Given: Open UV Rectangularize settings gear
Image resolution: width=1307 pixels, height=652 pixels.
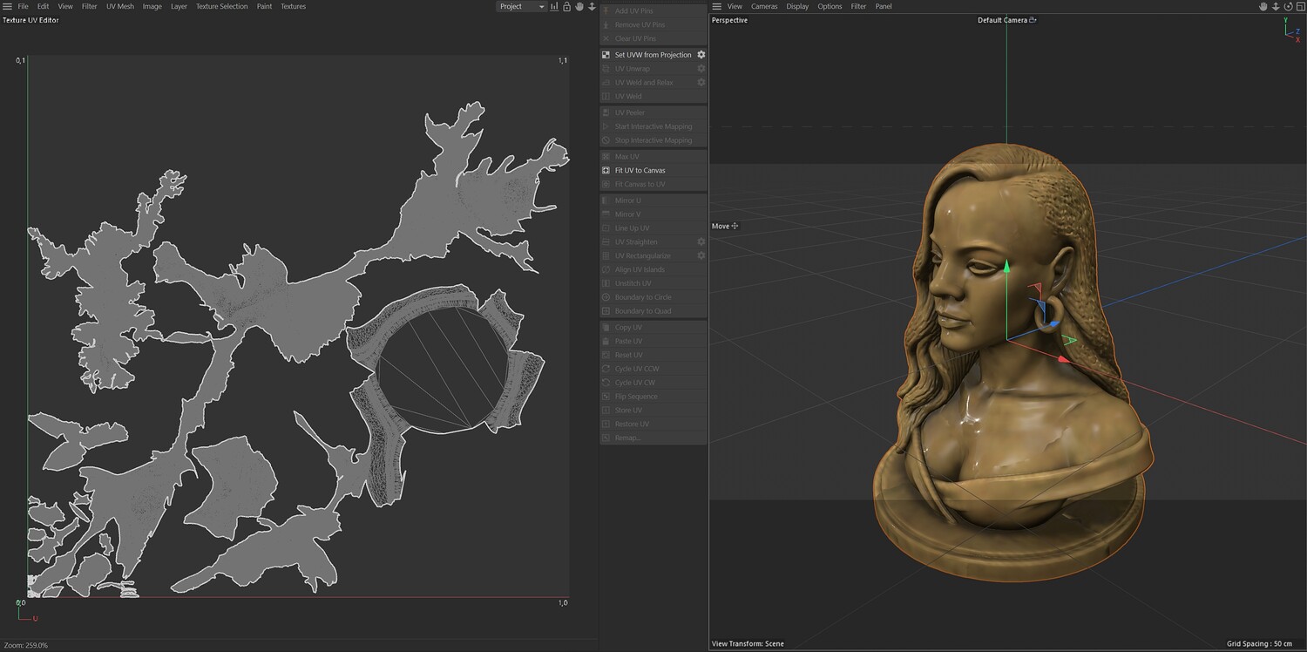Looking at the screenshot, I should coord(701,256).
